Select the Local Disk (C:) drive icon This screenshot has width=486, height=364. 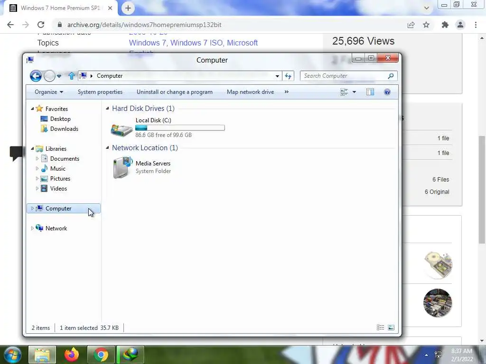coord(121,130)
